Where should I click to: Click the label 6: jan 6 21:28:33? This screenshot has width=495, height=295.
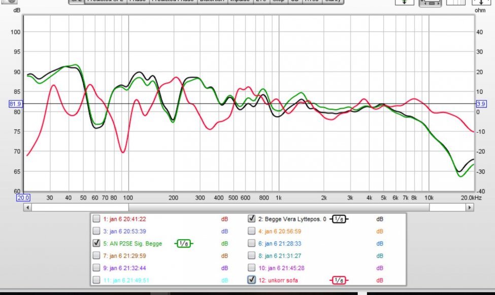pos(280,244)
